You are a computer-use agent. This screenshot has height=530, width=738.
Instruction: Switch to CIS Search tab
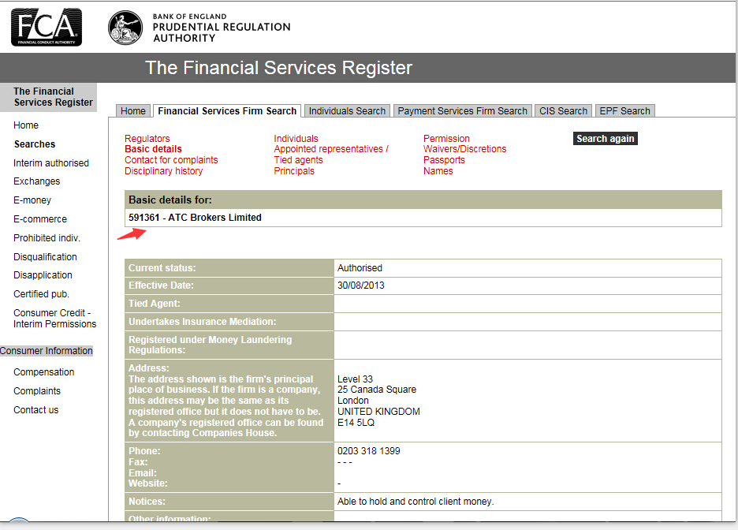coord(564,111)
